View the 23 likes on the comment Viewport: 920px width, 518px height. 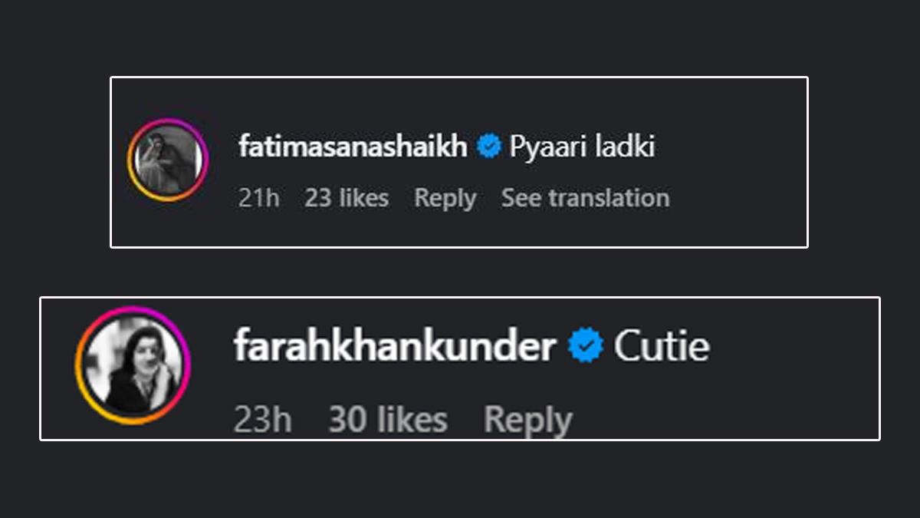click(347, 198)
